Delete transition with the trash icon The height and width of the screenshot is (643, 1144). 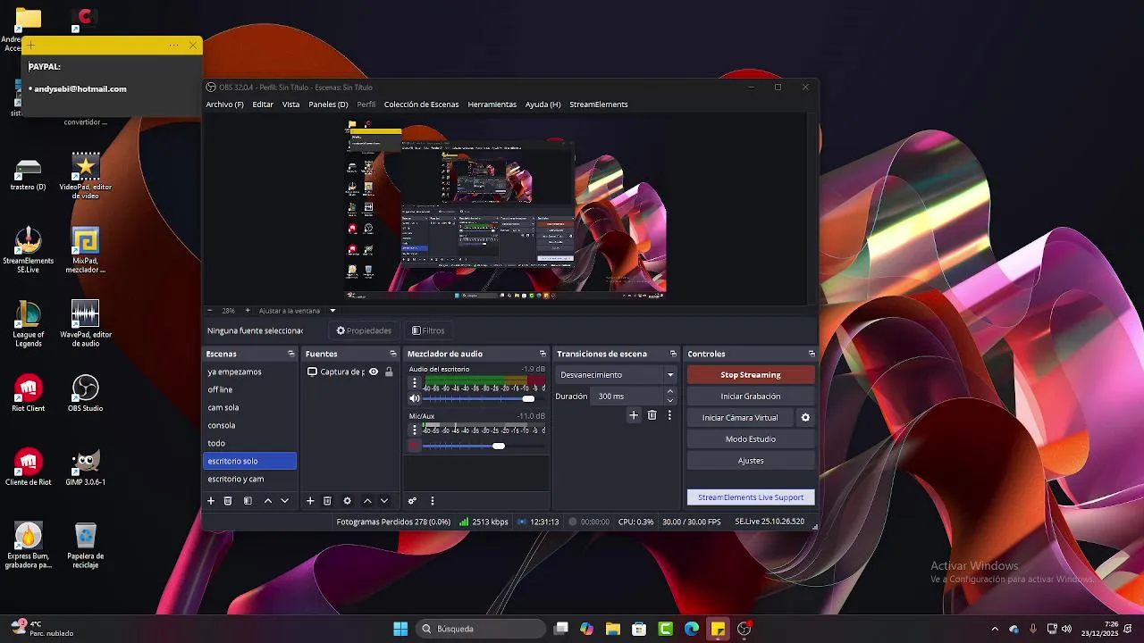tap(652, 415)
